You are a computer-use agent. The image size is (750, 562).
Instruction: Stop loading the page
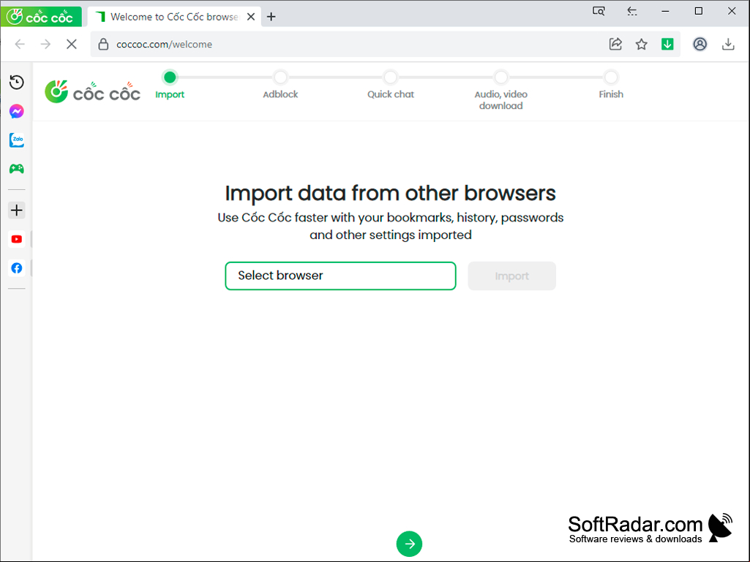(72, 45)
